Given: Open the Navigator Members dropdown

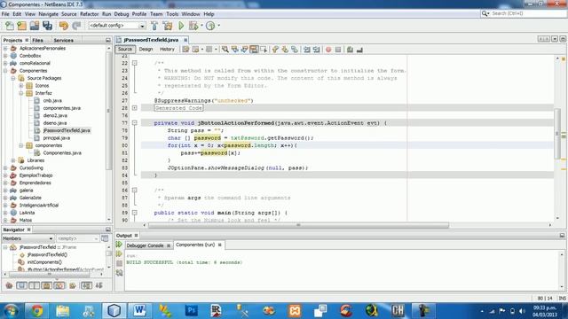Looking at the screenshot, I should [28, 238].
